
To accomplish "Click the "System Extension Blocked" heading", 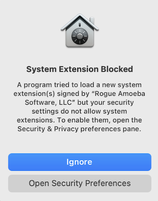I will click(x=80, y=69).
